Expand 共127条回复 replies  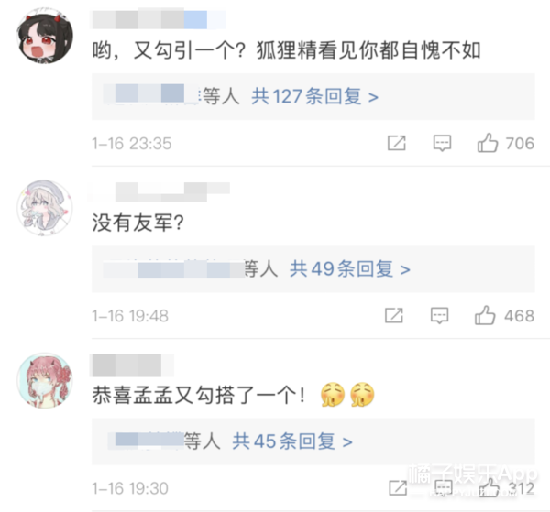(x=314, y=96)
